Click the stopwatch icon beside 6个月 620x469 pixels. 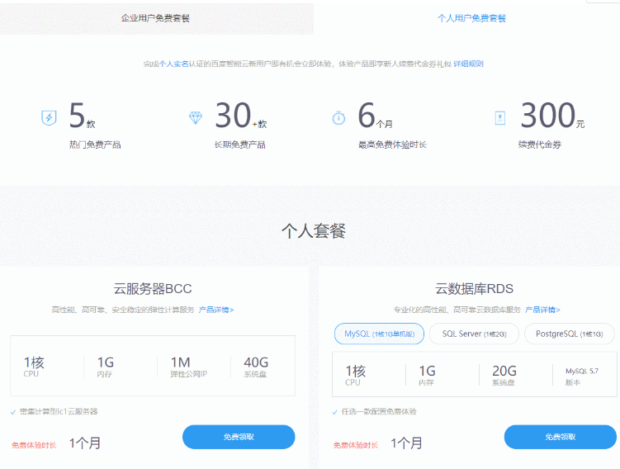pyautogui.click(x=338, y=117)
